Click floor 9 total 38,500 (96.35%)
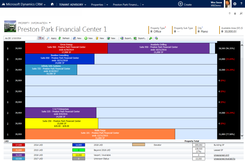Screen dimensions: 245x161 pos(226,48)
